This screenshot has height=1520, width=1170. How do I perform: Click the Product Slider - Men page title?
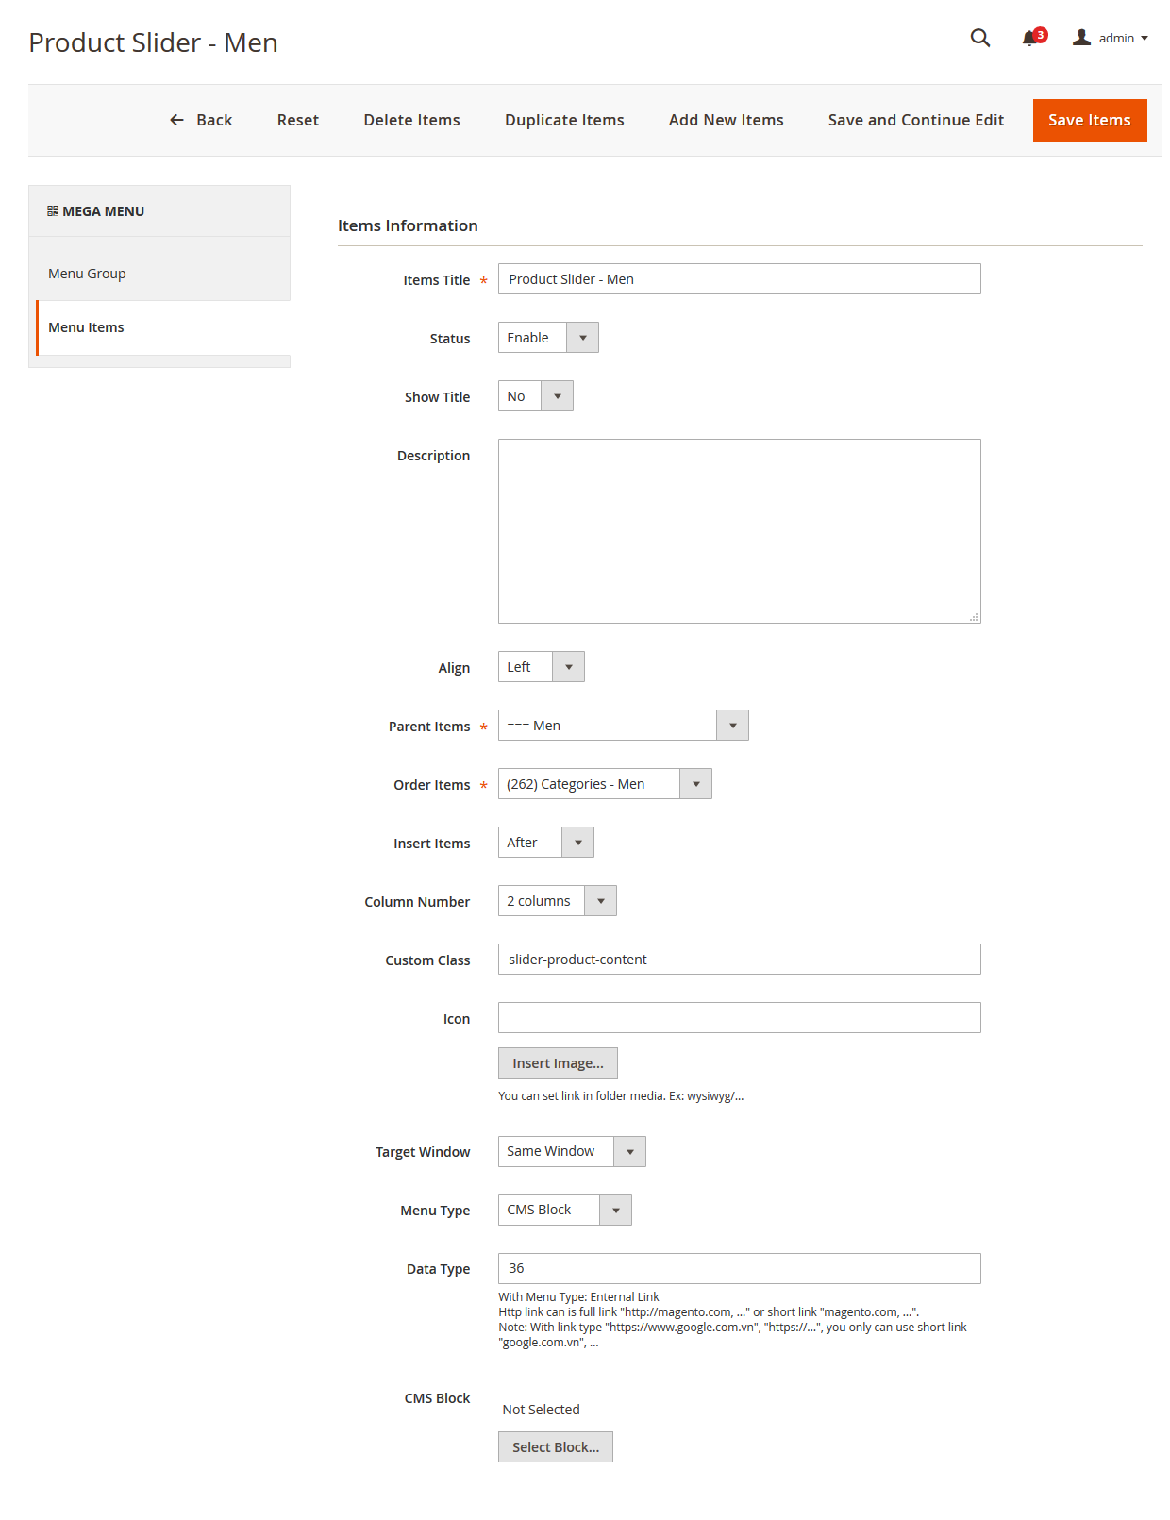pos(153,42)
